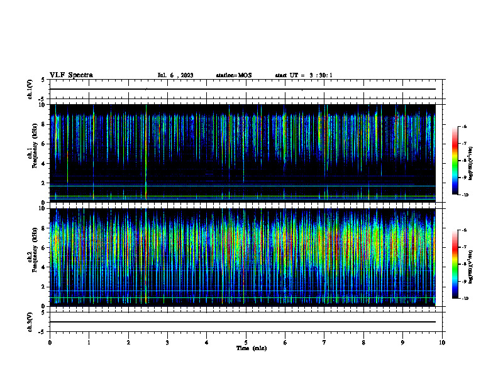Click the "10" tick on time axis
This screenshot has height=384, width=498.
442,343
